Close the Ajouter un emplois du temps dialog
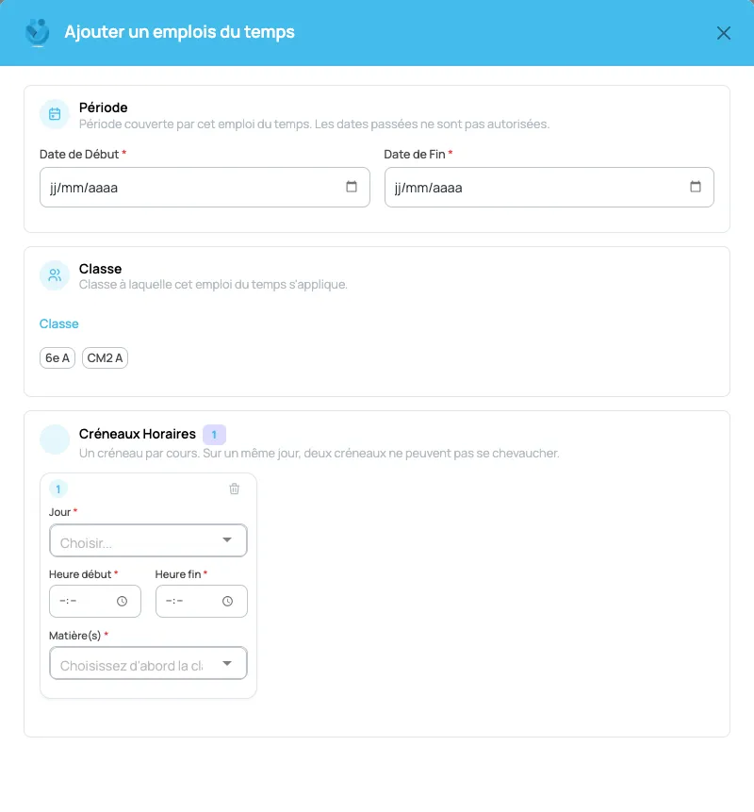This screenshot has width=754, height=812. point(724,33)
